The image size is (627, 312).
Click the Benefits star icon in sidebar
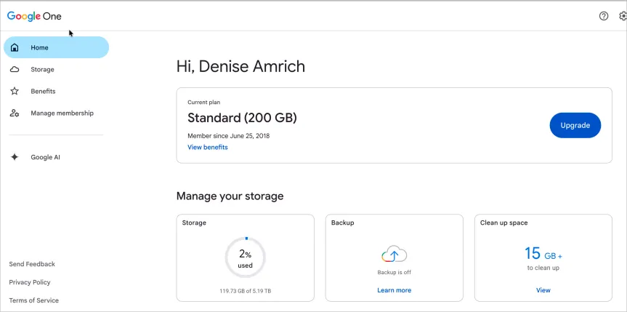click(x=15, y=92)
